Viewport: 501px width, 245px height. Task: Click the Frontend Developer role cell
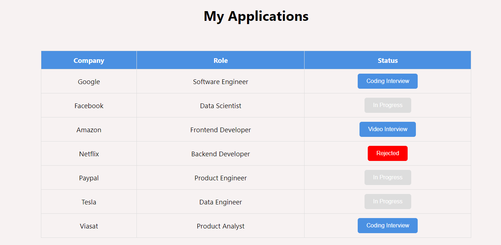click(221, 130)
